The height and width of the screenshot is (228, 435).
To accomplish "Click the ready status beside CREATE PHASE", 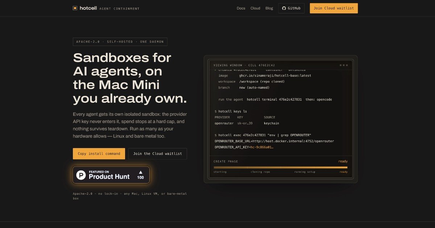I will coord(343,161).
